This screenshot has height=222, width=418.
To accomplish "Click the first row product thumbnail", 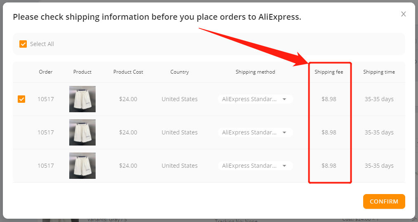I will coord(82,99).
